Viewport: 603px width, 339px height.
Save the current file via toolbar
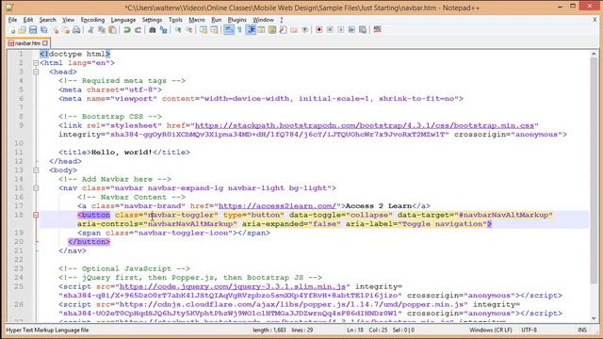pyautogui.click(x=33, y=30)
